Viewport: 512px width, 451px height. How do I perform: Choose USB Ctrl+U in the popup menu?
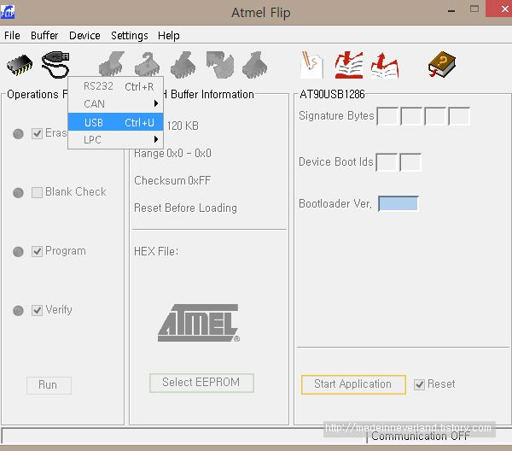(x=115, y=122)
